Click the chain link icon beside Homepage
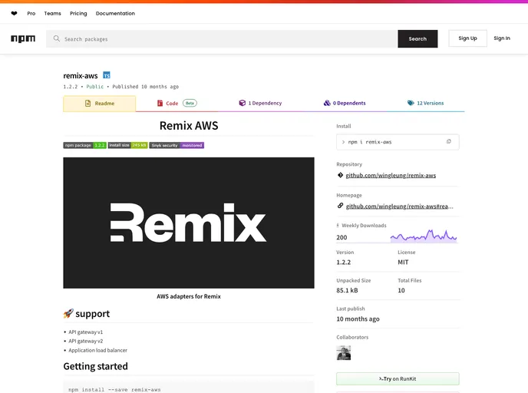 coord(340,206)
